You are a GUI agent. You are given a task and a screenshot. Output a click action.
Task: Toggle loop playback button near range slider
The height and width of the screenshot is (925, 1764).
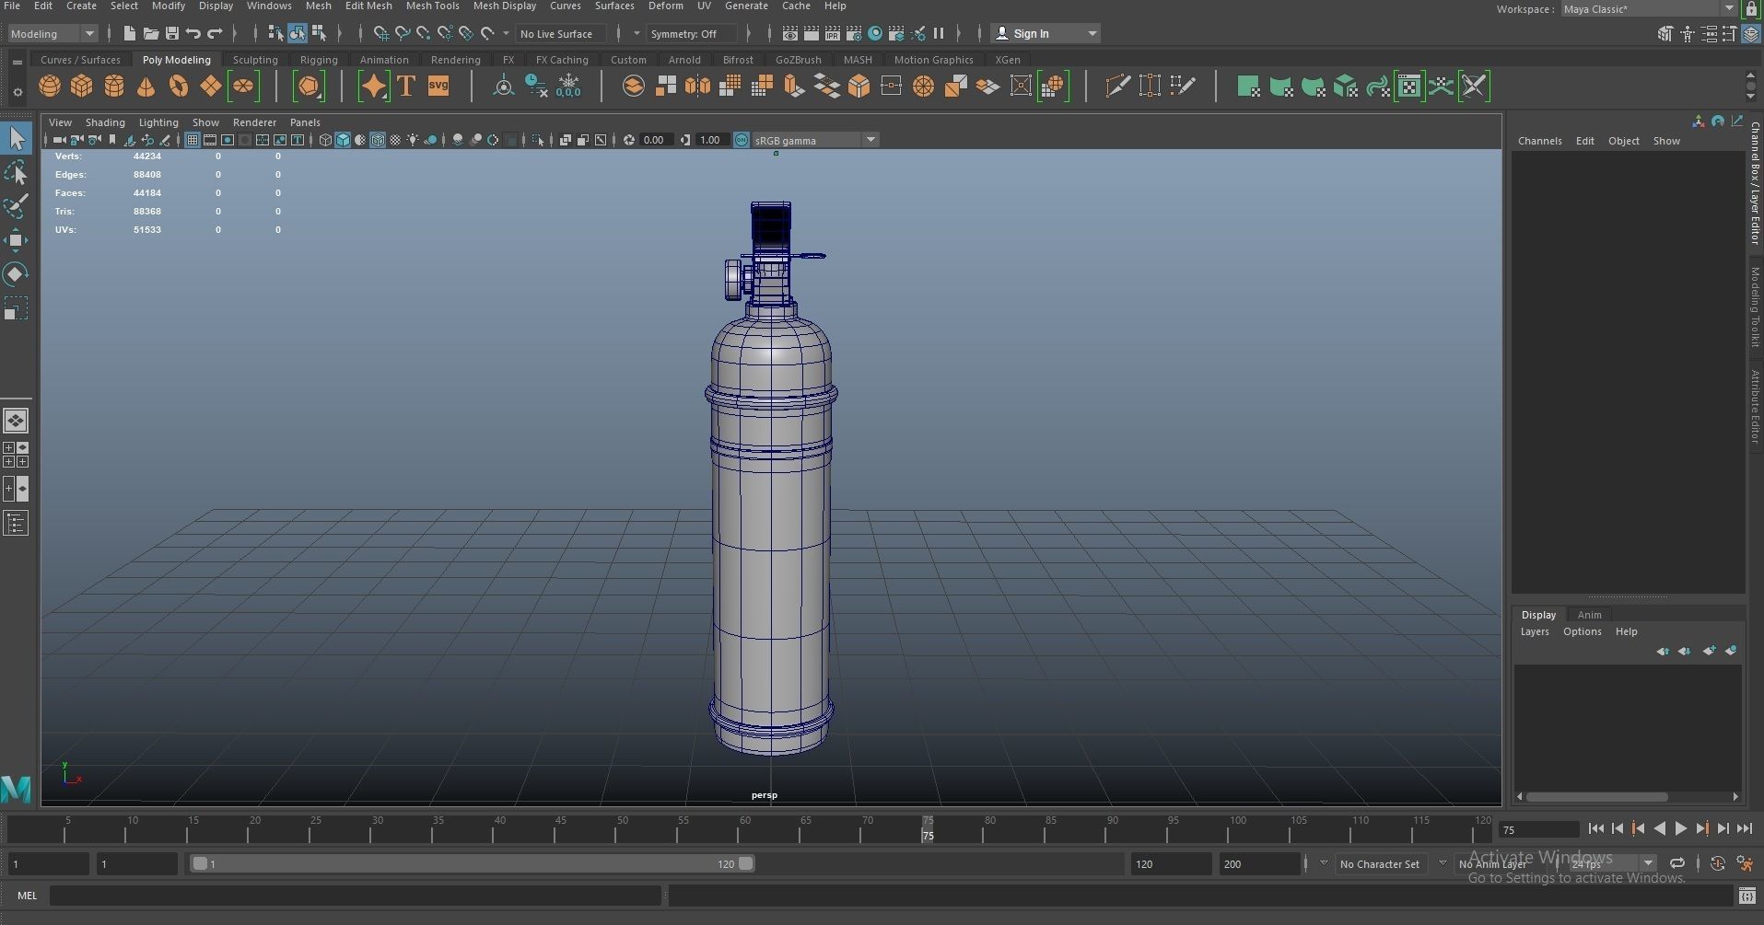[x=1677, y=863]
